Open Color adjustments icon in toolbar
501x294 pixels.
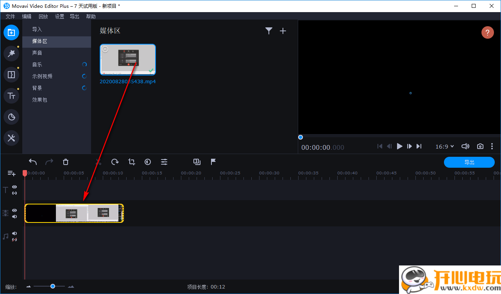(x=148, y=162)
